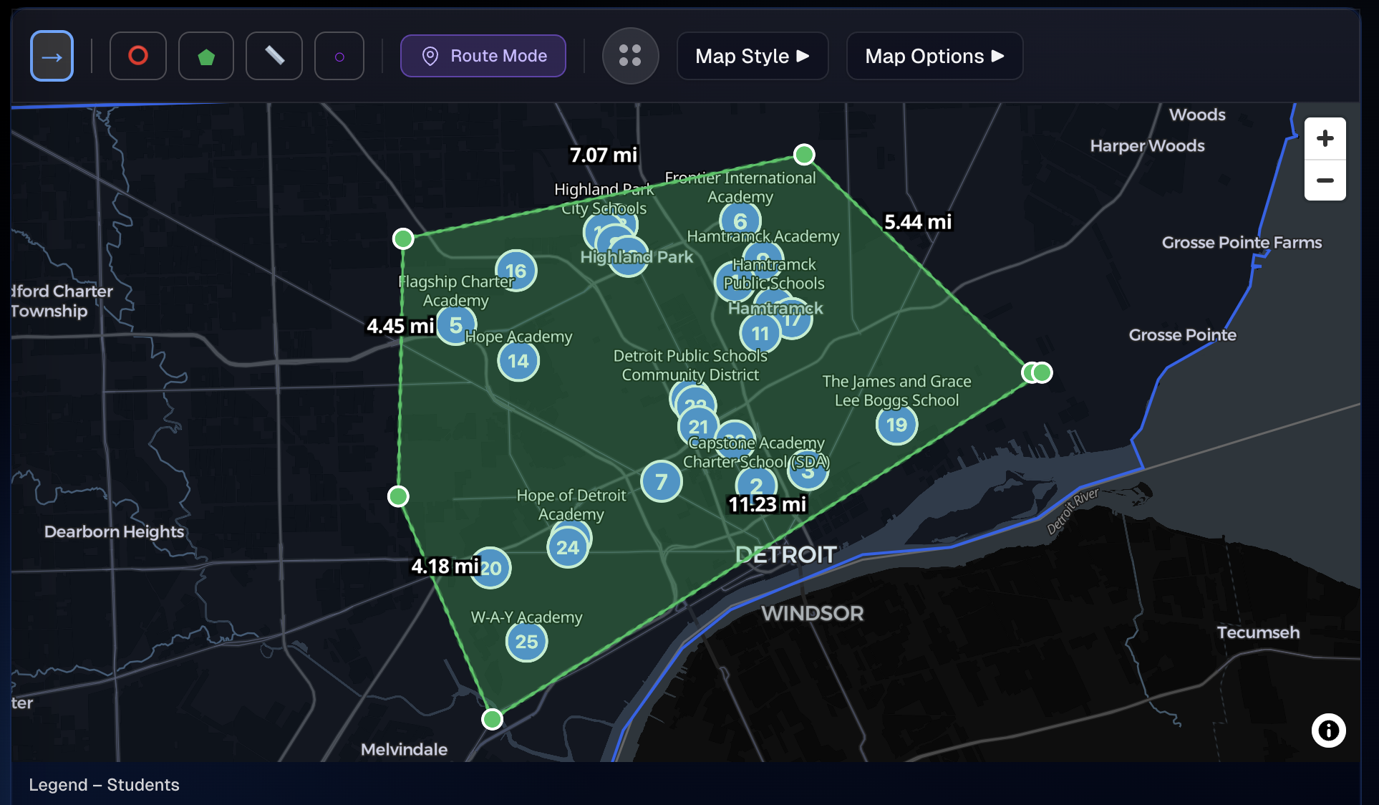Open the Map Options dropdown
The height and width of the screenshot is (805, 1379).
point(934,55)
